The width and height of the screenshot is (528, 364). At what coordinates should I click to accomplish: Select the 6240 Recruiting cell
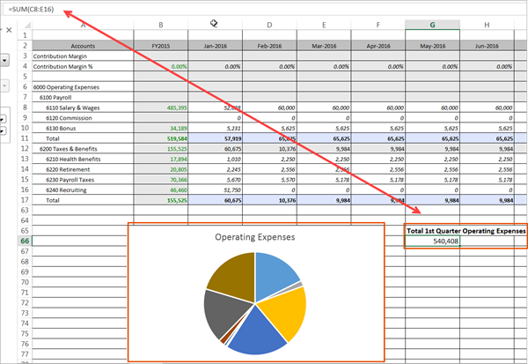tap(83, 189)
